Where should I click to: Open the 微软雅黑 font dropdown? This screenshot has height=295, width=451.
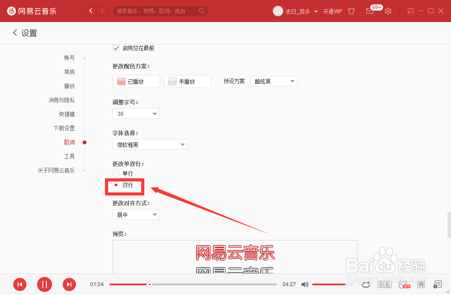150,144
